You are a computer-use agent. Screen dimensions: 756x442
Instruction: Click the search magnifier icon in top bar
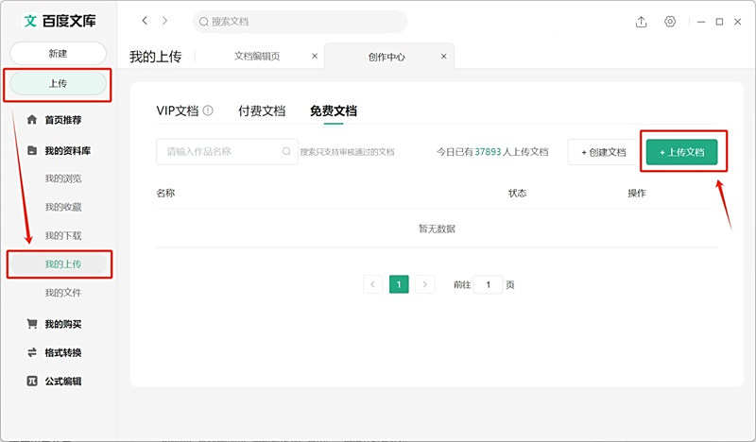(x=204, y=22)
